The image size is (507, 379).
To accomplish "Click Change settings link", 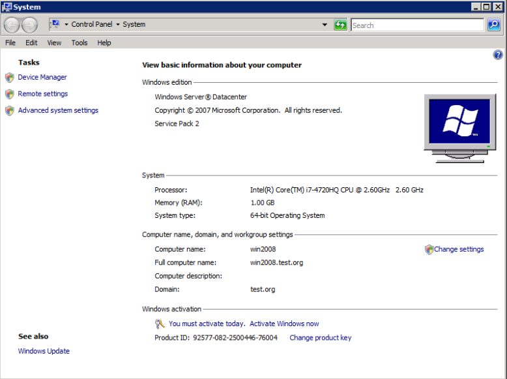I will (x=459, y=249).
